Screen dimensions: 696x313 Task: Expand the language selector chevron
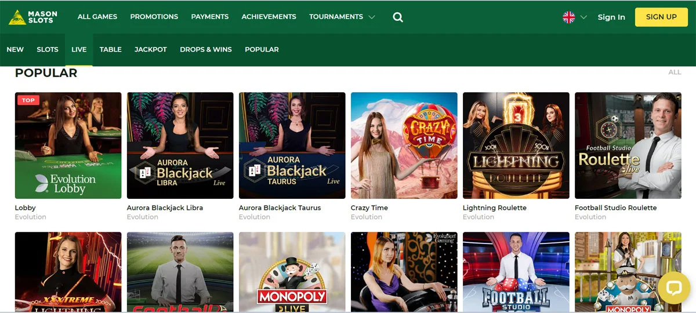click(x=583, y=17)
